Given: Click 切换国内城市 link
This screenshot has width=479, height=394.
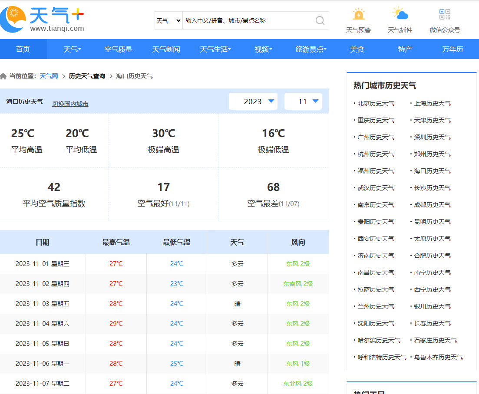Looking at the screenshot, I should pos(70,104).
